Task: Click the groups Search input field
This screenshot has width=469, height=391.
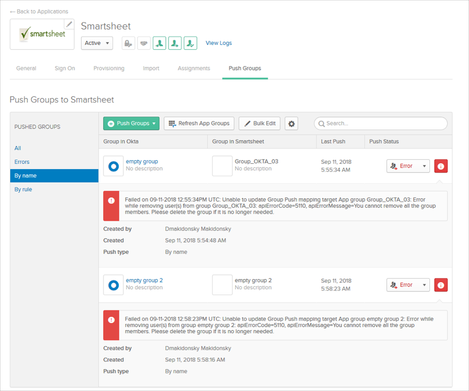Action: tap(384, 124)
